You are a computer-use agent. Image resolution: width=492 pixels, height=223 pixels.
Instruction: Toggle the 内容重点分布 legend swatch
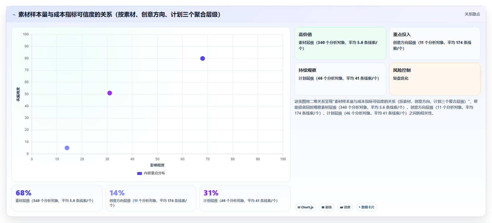[x=140, y=173]
